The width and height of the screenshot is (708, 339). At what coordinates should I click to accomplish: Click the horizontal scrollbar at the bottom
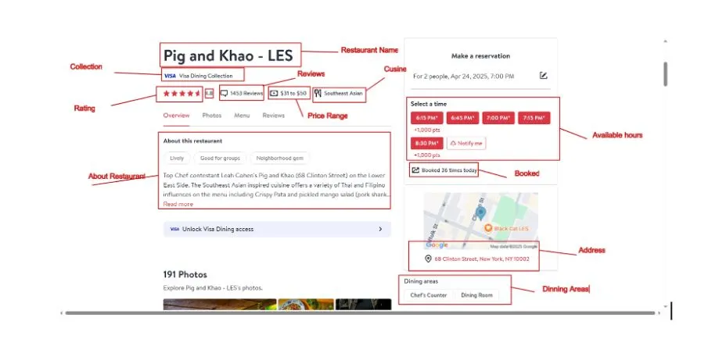[x=361, y=313]
